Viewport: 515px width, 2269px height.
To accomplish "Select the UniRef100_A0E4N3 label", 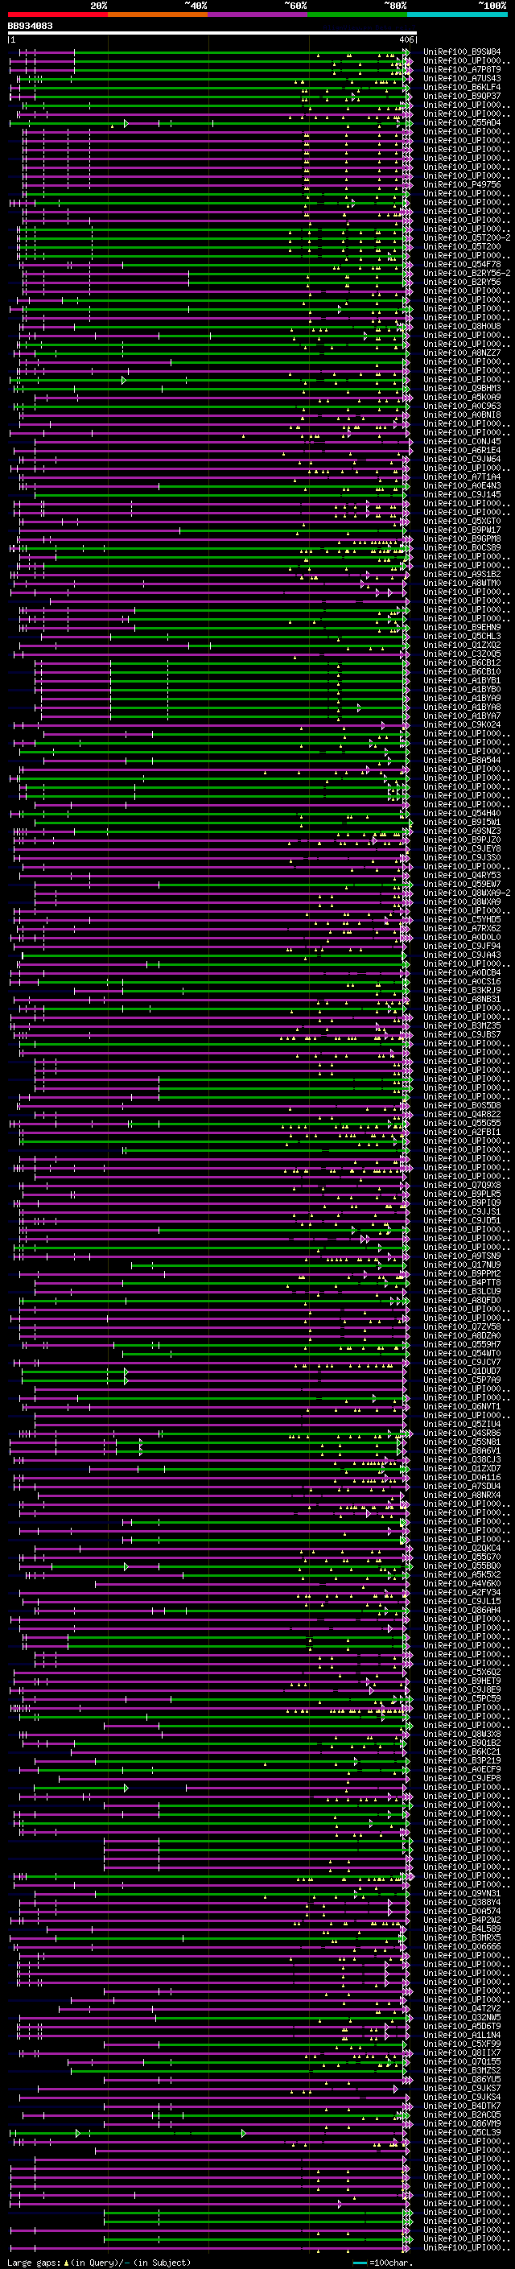I will point(462,485).
